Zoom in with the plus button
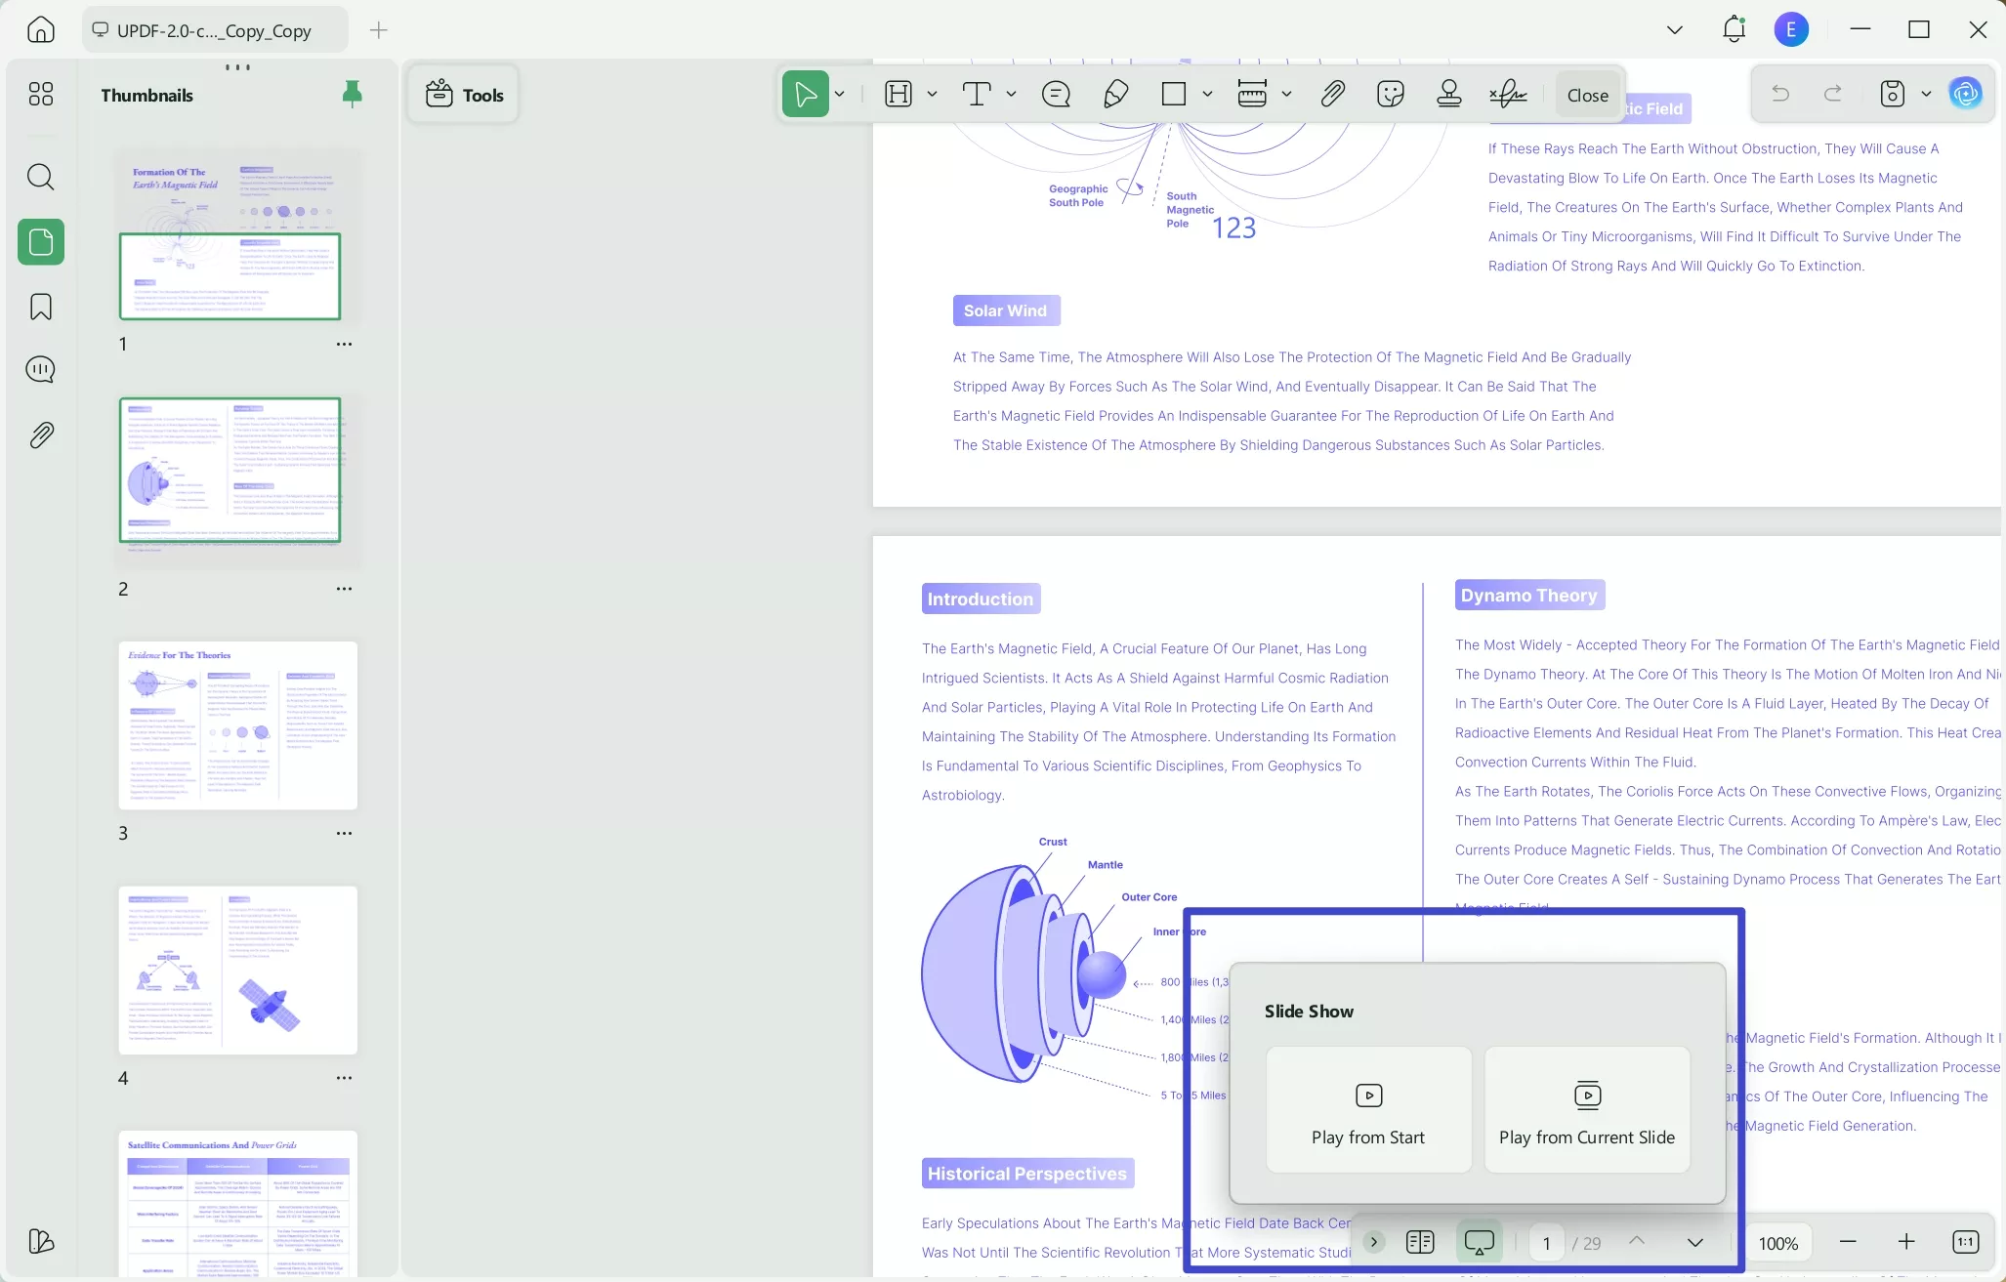 1905,1242
